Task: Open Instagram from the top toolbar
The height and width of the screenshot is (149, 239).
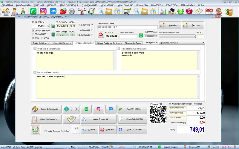Action: 43,11
